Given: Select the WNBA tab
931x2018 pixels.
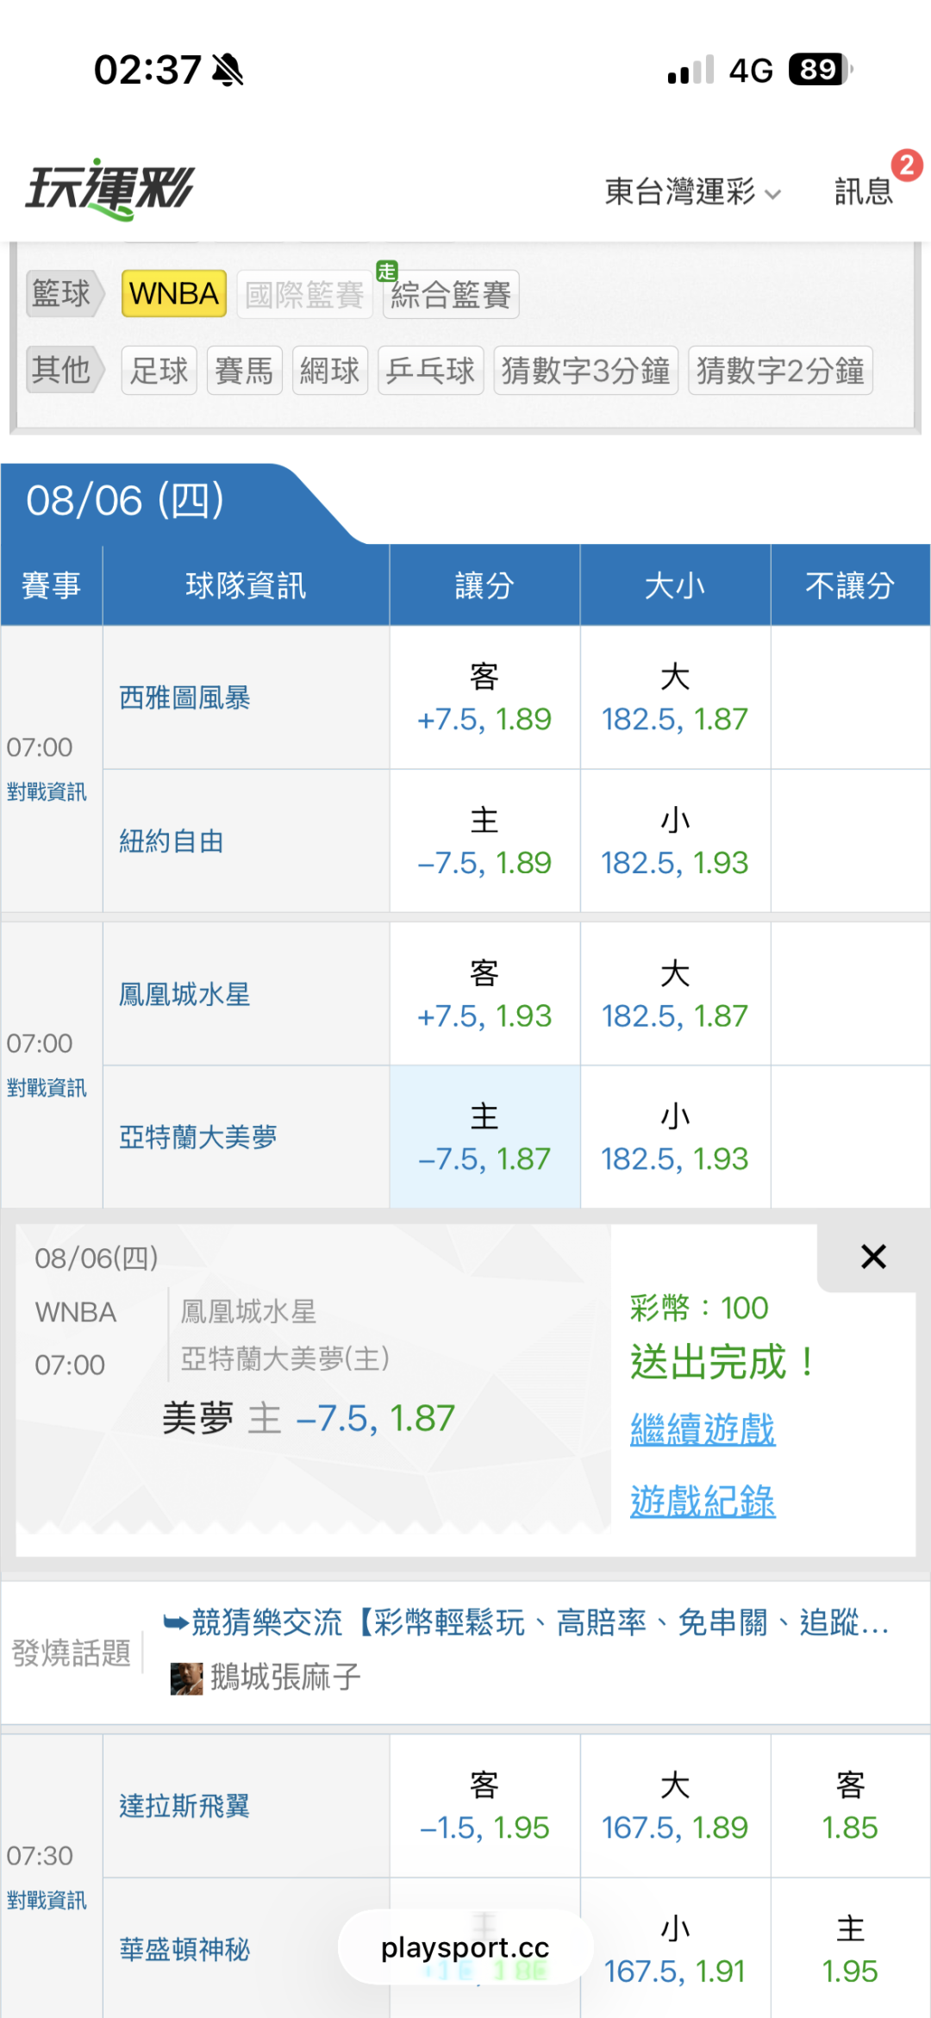Looking at the screenshot, I should click(174, 294).
